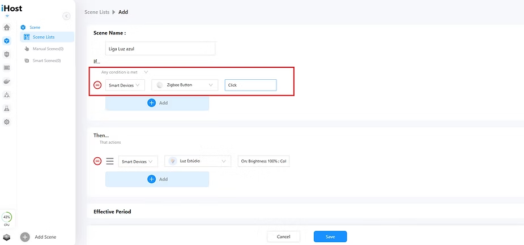Click the Save button
This screenshot has width=524, height=245.
(x=330, y=237)
